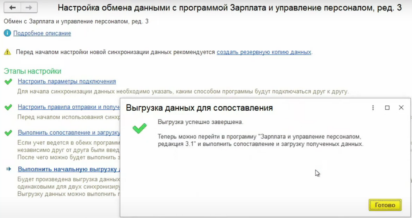The image size is (412, 218).
Task: Click the back navigation arrow
Action: (13, 8)
